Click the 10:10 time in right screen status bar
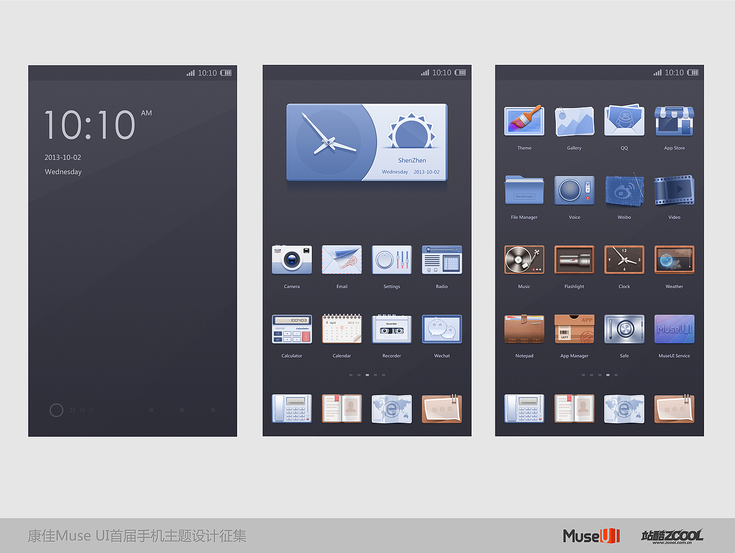The height and width of the screenshot is (553, 735). (x=674, y=73)
